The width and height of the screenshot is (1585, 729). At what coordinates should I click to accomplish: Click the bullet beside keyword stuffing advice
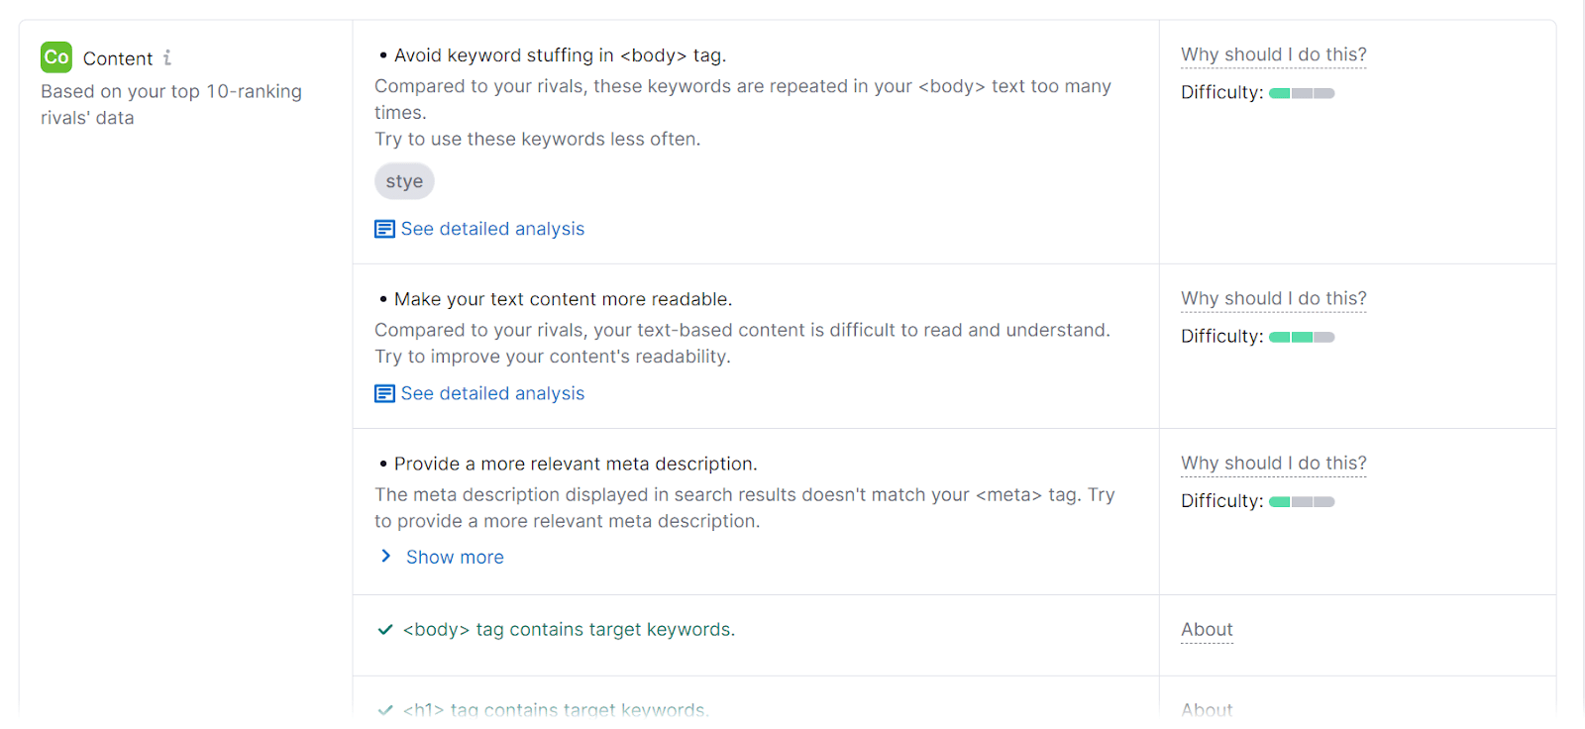(x=384, y=54)
